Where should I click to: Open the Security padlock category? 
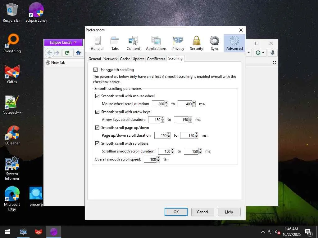point(196,43)
